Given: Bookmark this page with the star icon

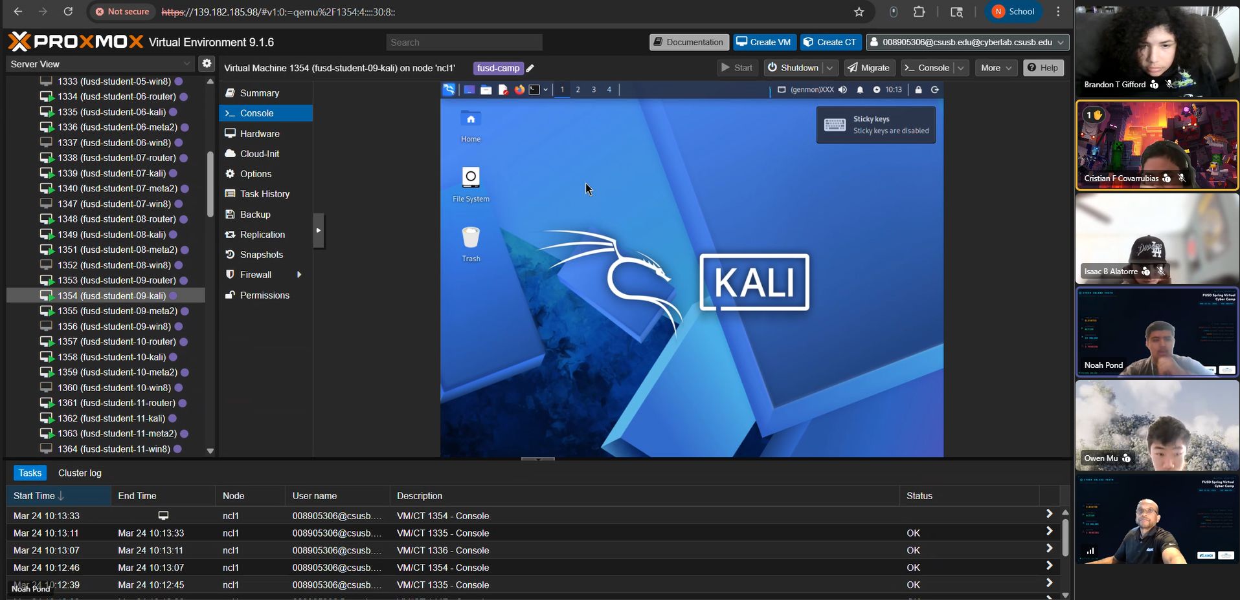Looking at the screenshot, I should pos(859,12).
